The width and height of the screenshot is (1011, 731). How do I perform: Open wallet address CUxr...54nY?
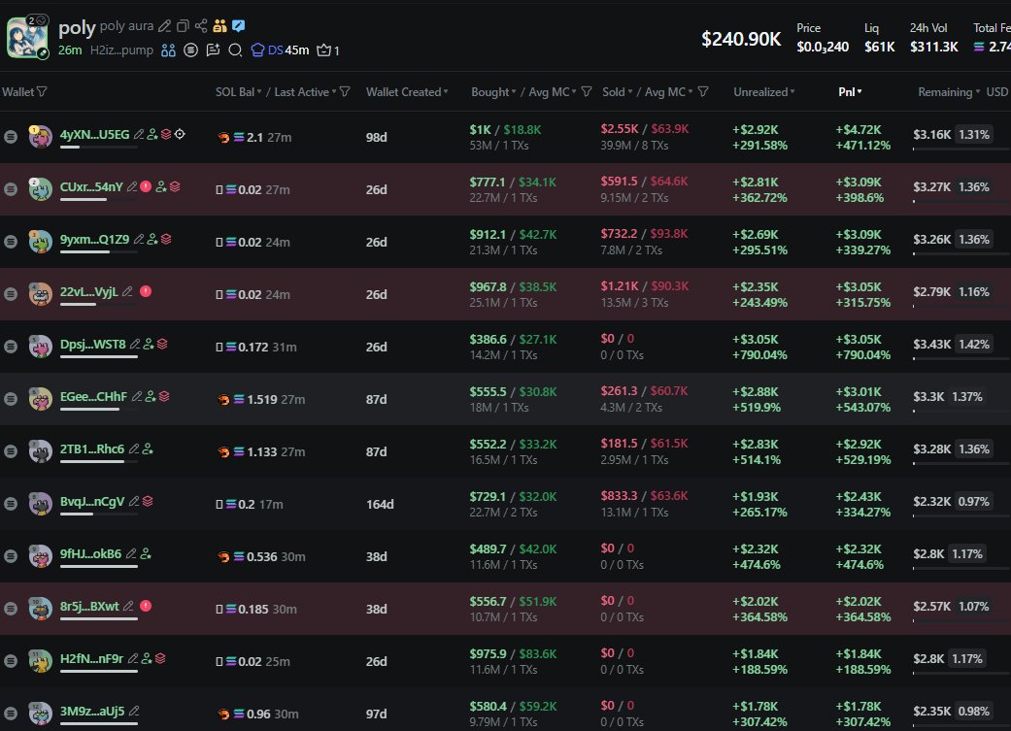click(91, 187)
